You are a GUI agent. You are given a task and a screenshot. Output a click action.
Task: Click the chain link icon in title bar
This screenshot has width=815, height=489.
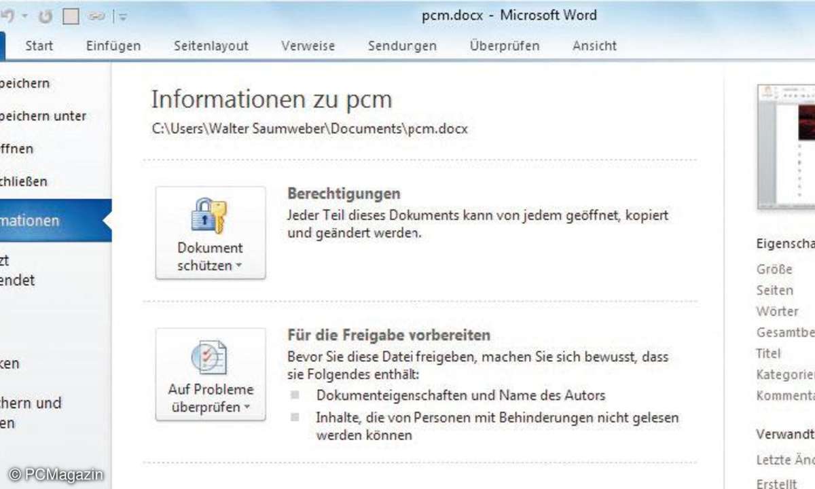coord(96,16)
